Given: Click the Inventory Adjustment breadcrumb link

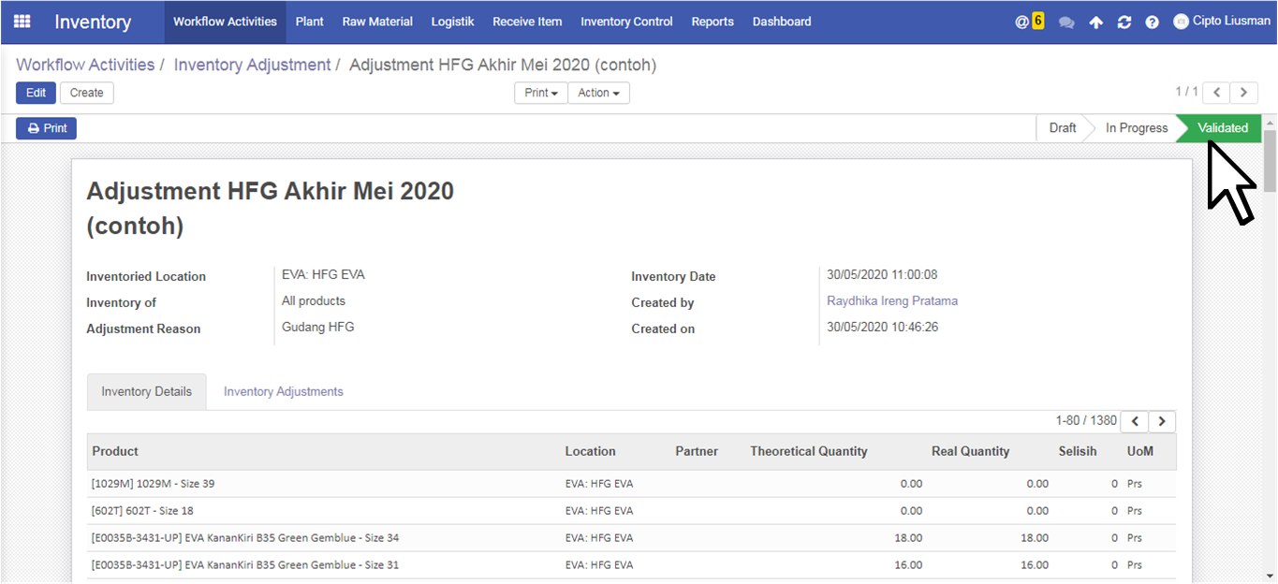Looking at the screenshot, I should (x=252, y=65).
